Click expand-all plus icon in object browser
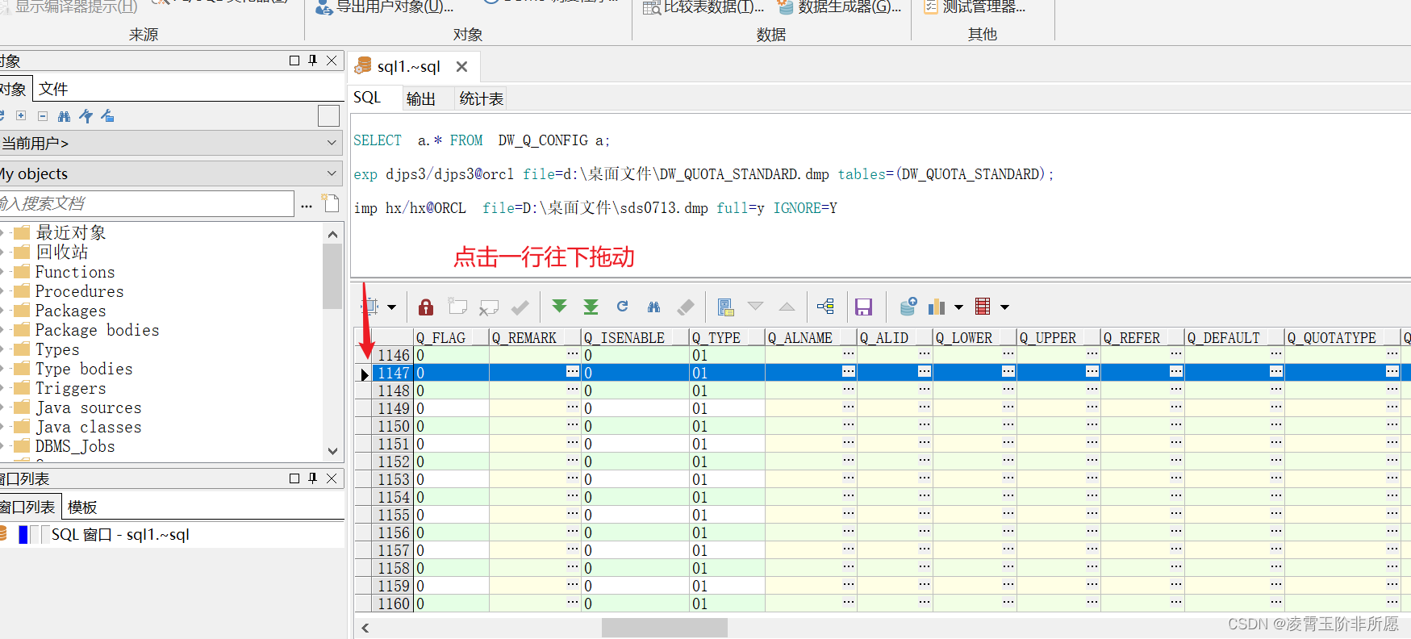The width and height of the screenshot is (1411, 639). click(x=22, y=116)
